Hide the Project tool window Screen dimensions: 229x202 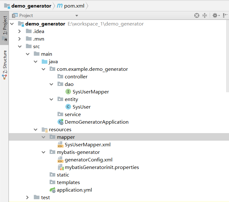click(225, 15)
